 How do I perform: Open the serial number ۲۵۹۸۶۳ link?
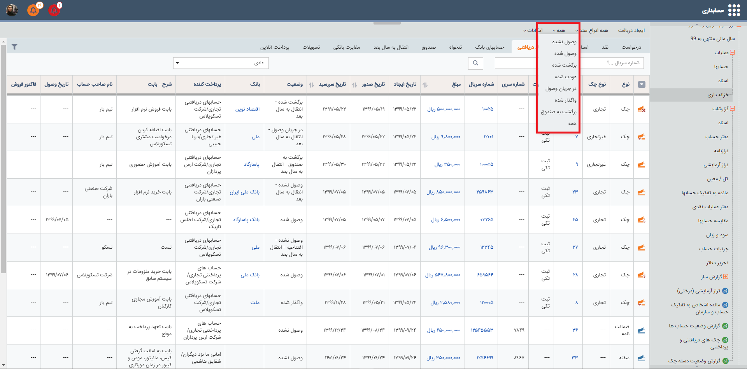[485, 192]
